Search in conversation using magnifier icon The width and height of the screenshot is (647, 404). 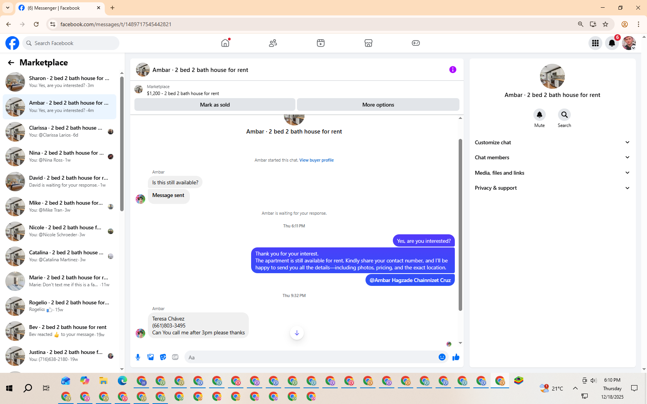pyautogui.click(x=564, y=115)
